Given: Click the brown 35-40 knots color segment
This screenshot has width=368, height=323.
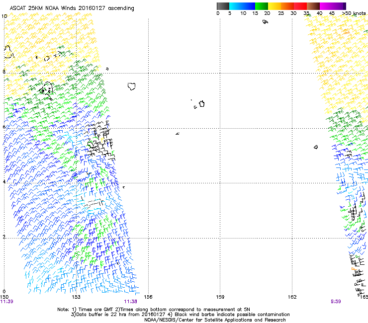Looking at the screenshot, I should tap(313, 6).
